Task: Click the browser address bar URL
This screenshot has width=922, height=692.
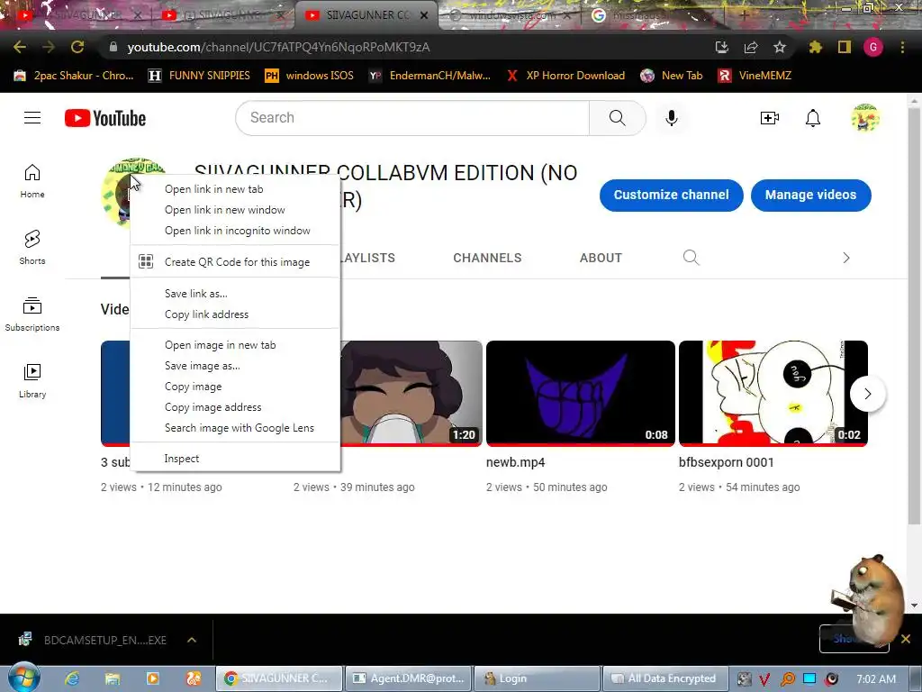Action: click(x=278, y=47)
